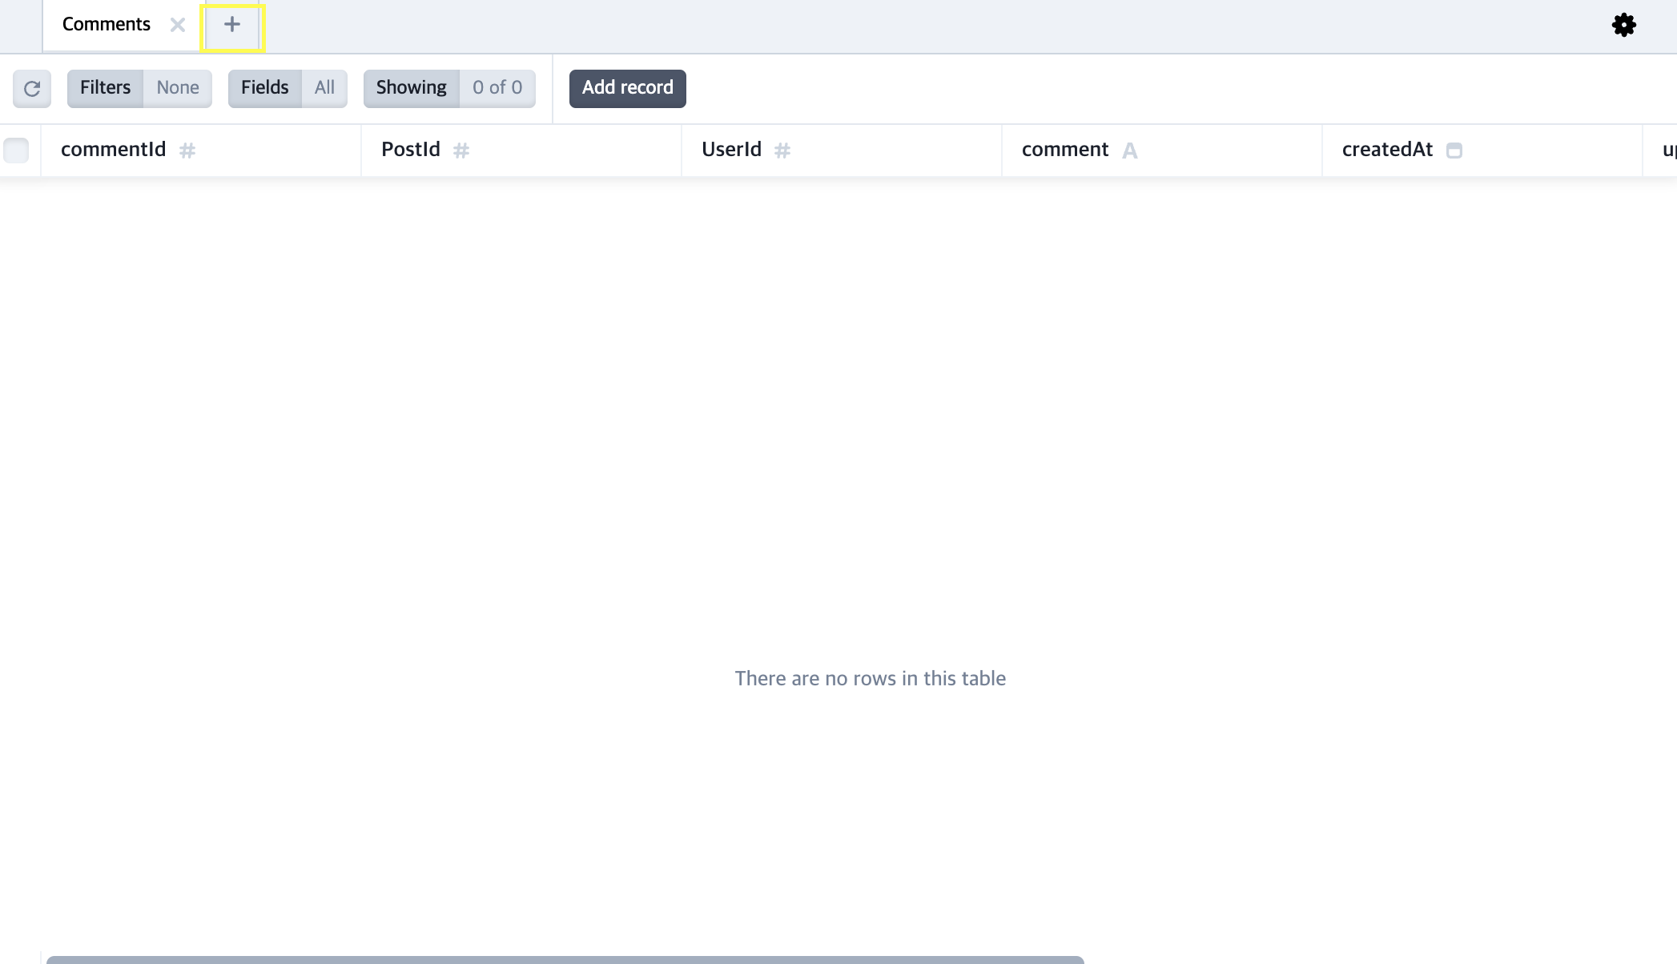The image size is (1677, 964).
Task: Open a new tab with plus icon
Action: pyautogui.click(x=232, y=25)
